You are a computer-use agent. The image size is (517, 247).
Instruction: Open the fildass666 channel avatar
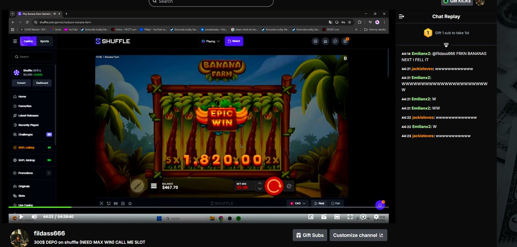click(x=19, y=238)
